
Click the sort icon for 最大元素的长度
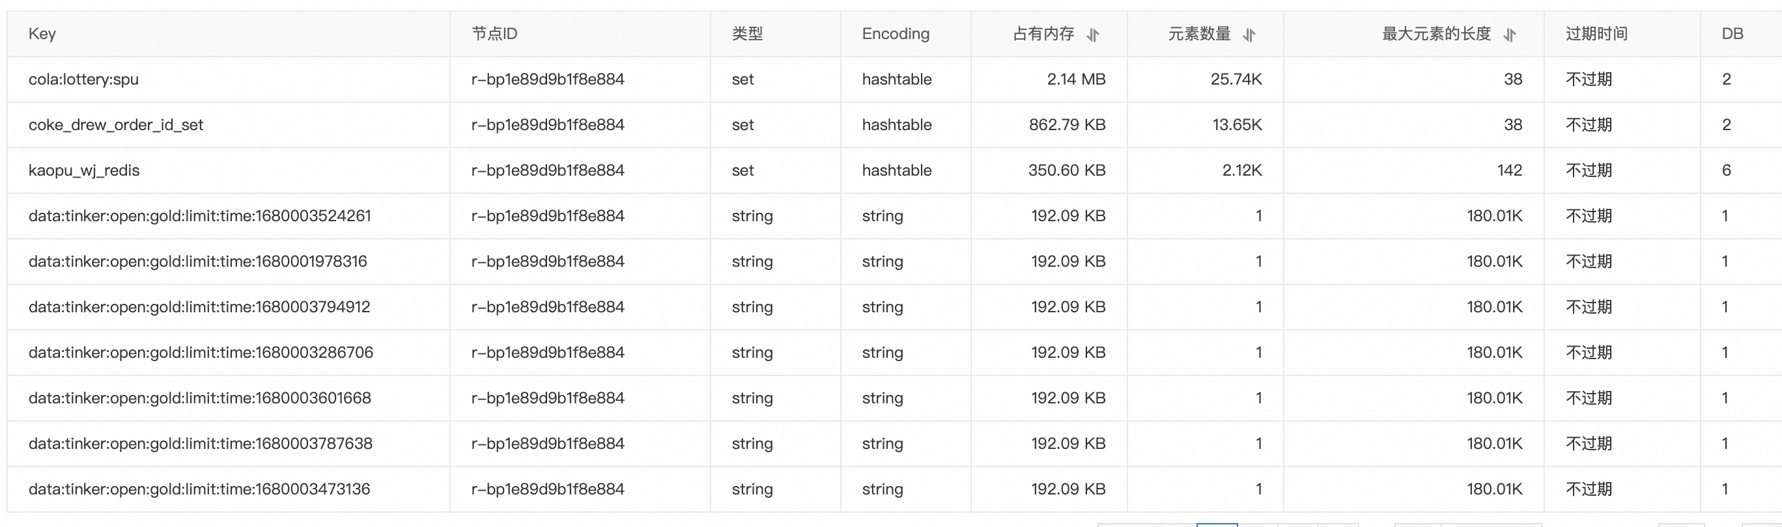point(1510,34)
